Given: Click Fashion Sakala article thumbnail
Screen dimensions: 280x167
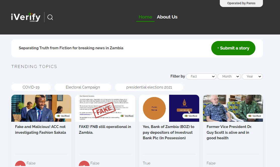Looking at the screenshot, I should coord(41,108).
